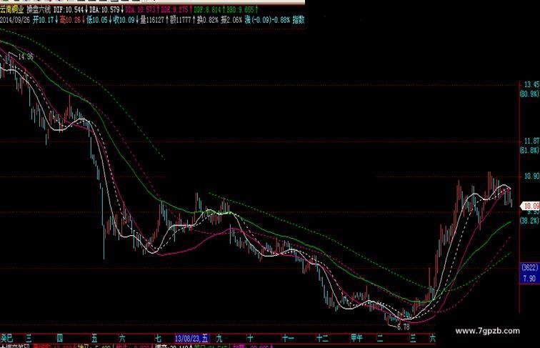This screenshot has width=540, height=348.
Task: Click the volume value 量116127
Action: pyautogui.click(x=152, y=20)
